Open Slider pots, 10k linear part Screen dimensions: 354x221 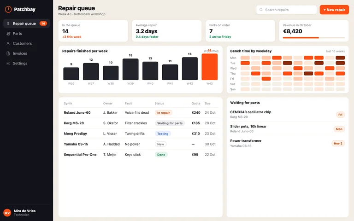click(x=288, y=129)
